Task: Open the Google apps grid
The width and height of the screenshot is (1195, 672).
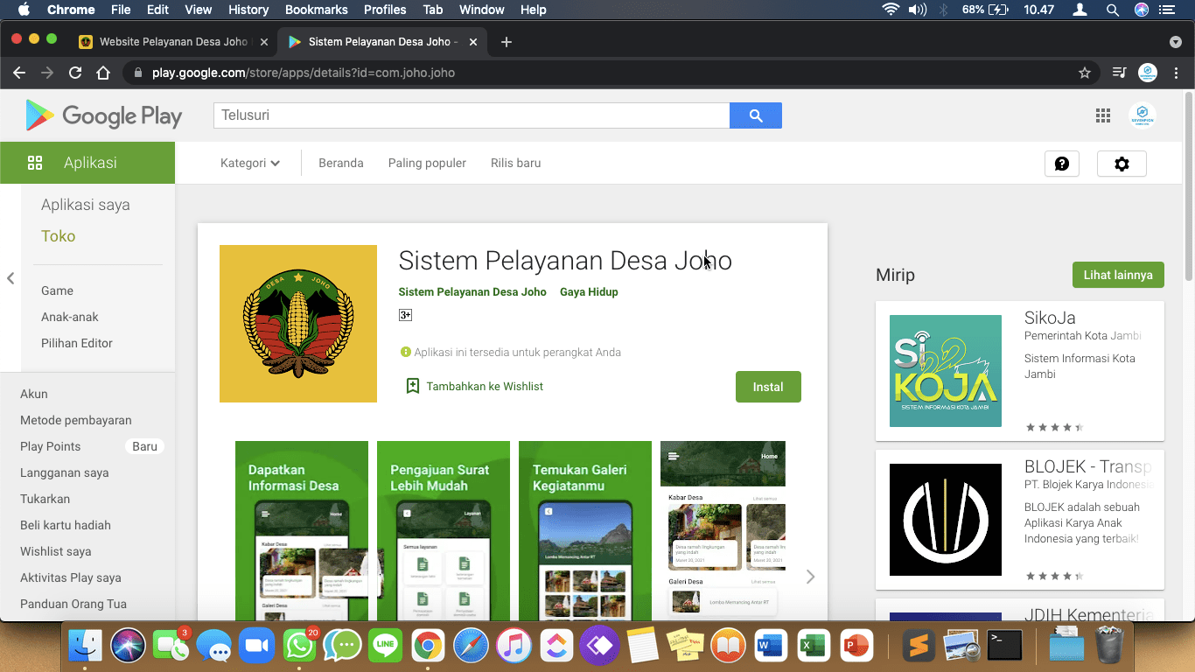Action: point(1103,115)
